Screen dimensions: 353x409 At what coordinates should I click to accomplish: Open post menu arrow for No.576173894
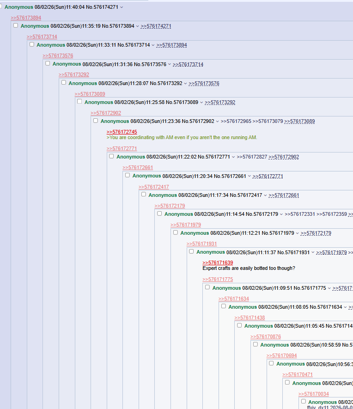coord(137,26)
